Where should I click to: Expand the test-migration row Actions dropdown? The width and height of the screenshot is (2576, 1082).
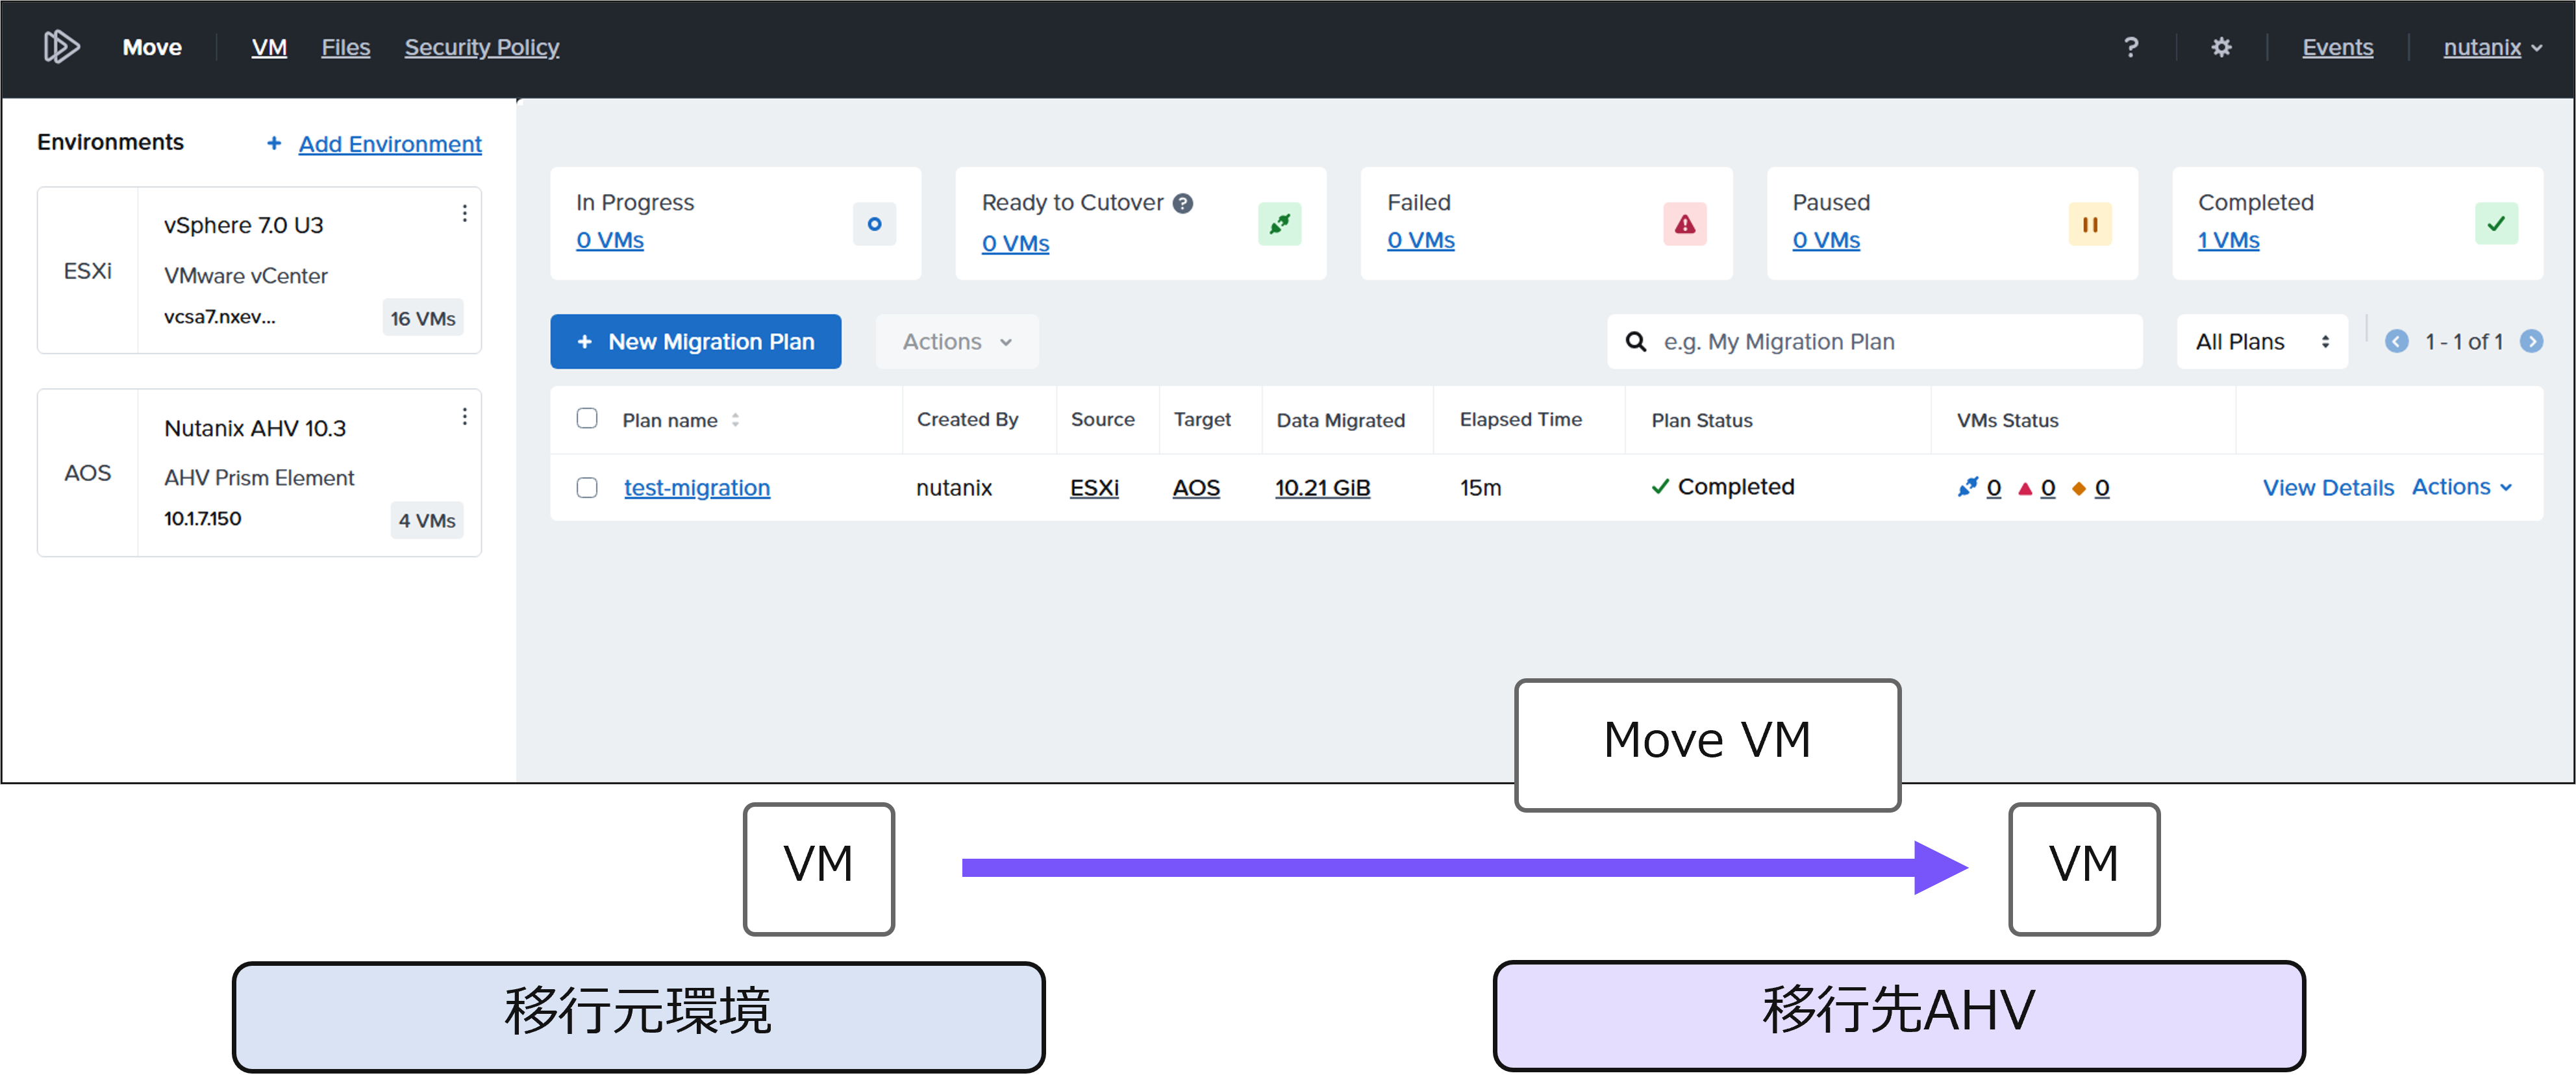click(2461, 487)
